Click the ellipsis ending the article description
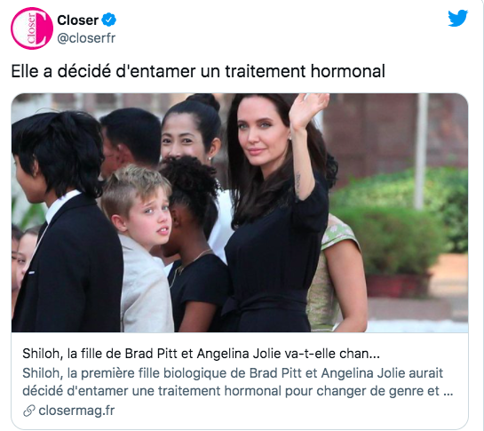Image resolution: width=484 pixels, height=431 pixels. pos(448,392)
